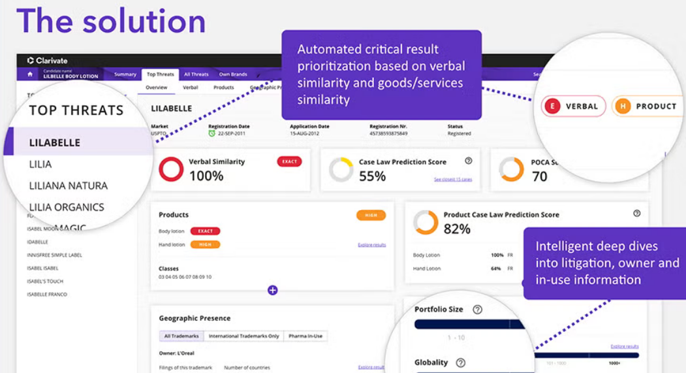Screen dimensions: 686x373
Task: Open help icon for Product Case Law Prediction
Action: tap(637, 213)
